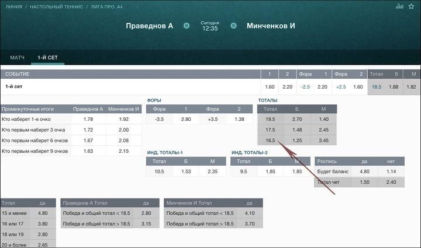
Task: Click the Праведнов А player name in header
Action: (x=149, y=26)
